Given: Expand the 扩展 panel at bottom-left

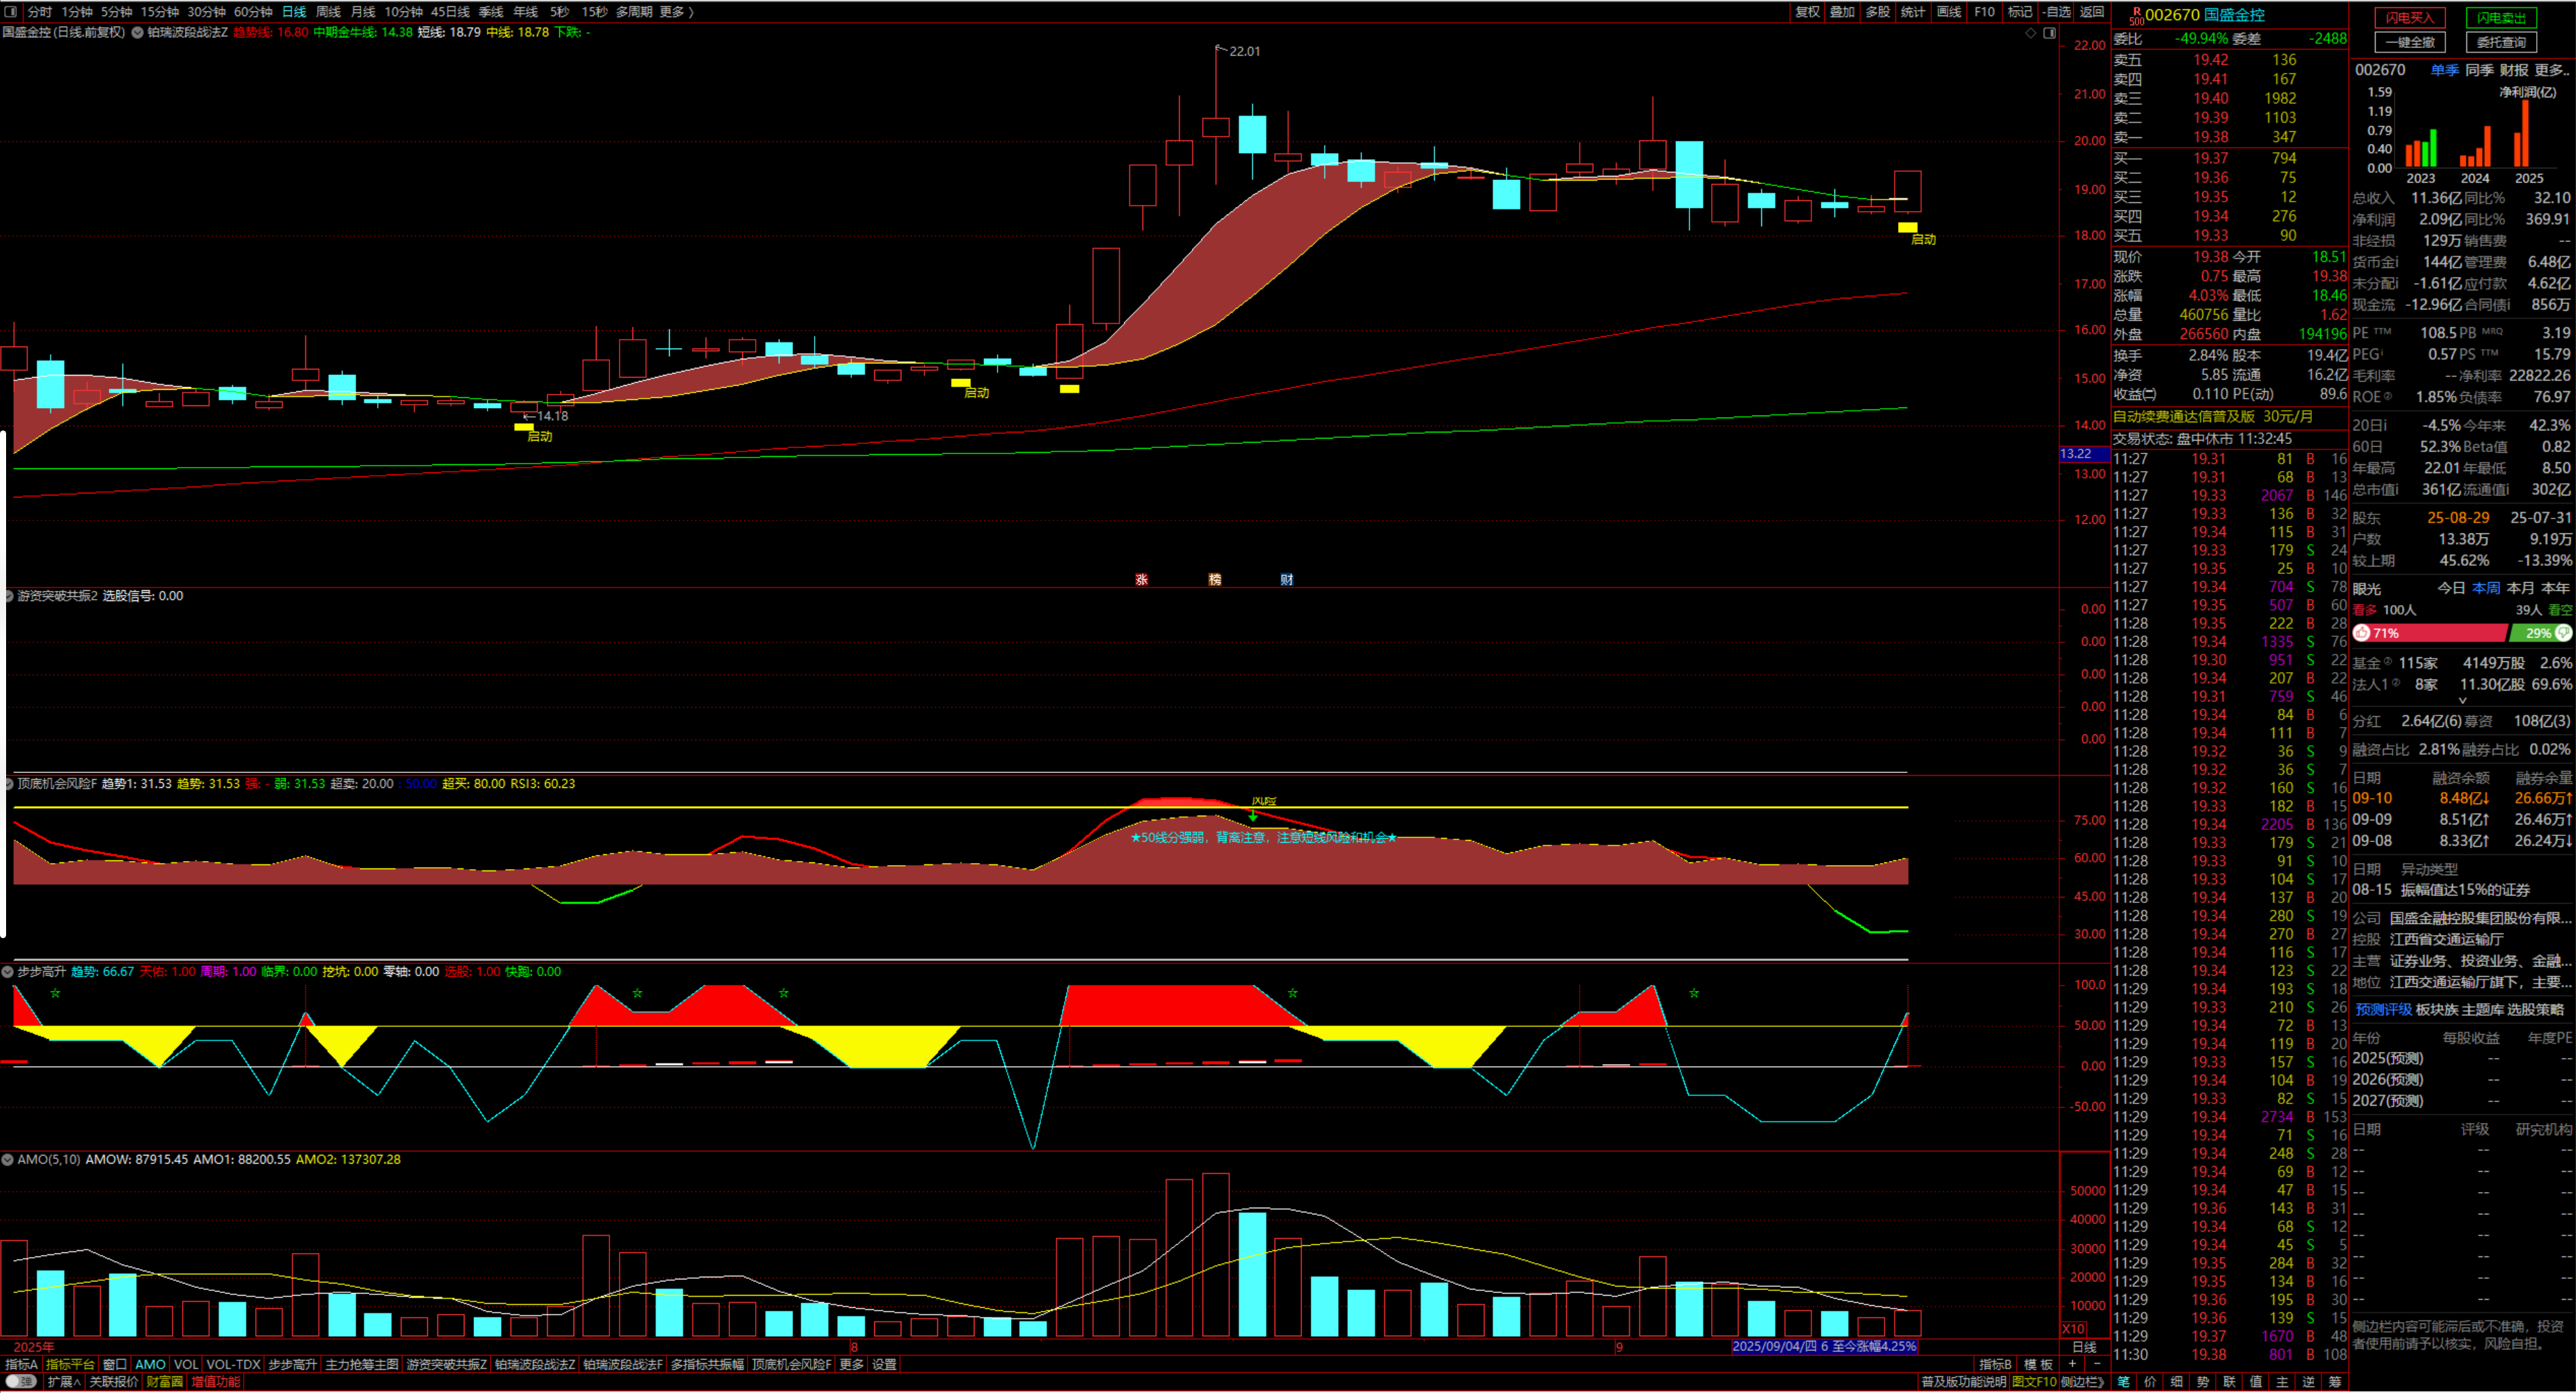Looking at the screenshot, I should [64, 1382].
